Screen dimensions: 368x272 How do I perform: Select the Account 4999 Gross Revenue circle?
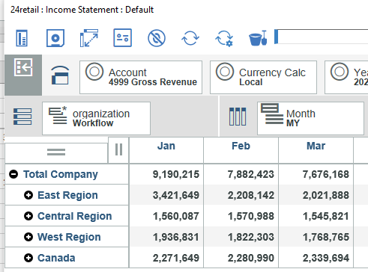[94, 72]
